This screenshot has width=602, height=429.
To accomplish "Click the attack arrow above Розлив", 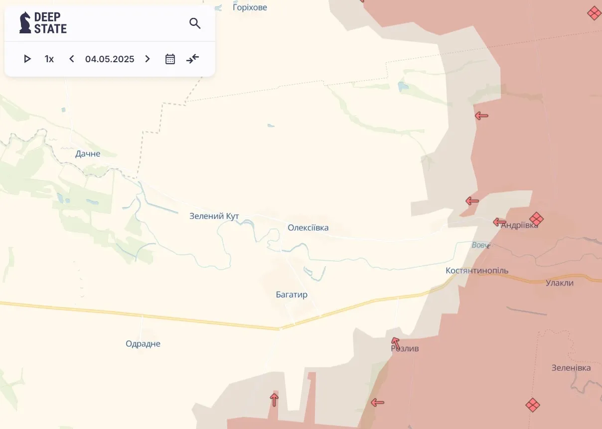I will click(x=395, y=342).
